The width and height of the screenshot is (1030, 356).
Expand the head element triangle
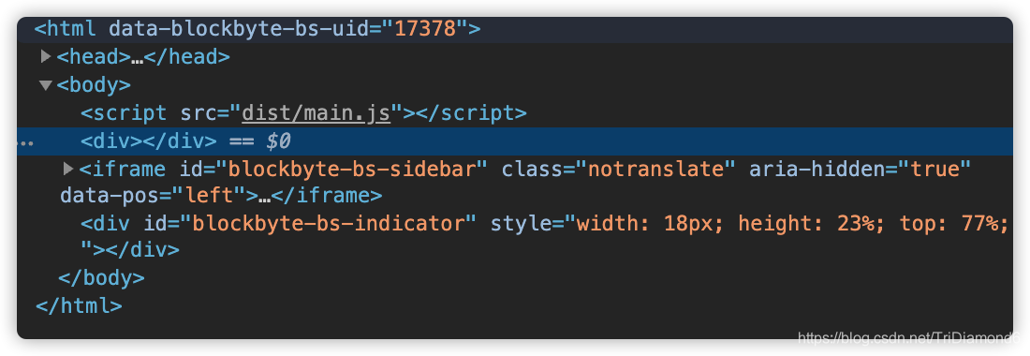pos(45,57)
